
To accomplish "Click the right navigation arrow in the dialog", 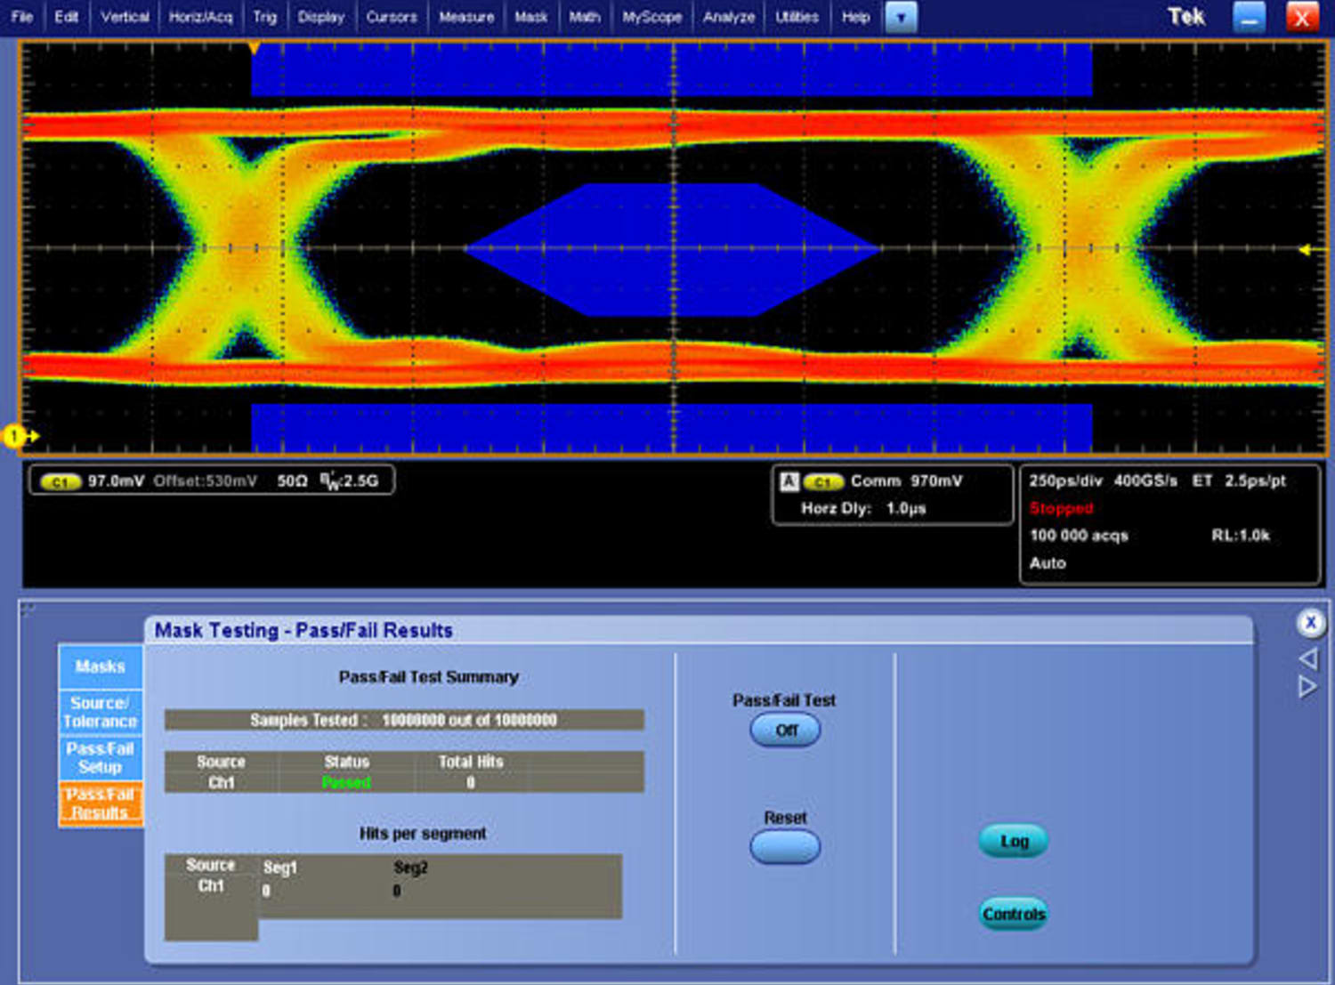I will point(1307,686).
